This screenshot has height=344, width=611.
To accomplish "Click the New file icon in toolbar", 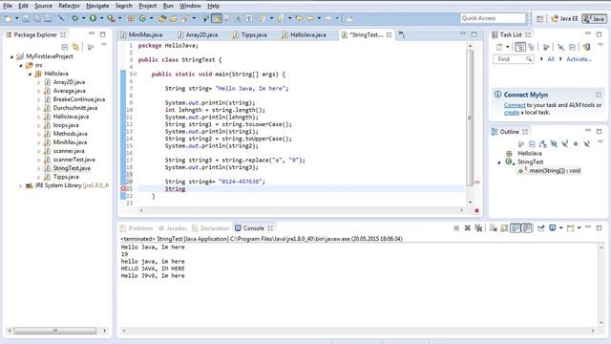I will click(8, 18).
